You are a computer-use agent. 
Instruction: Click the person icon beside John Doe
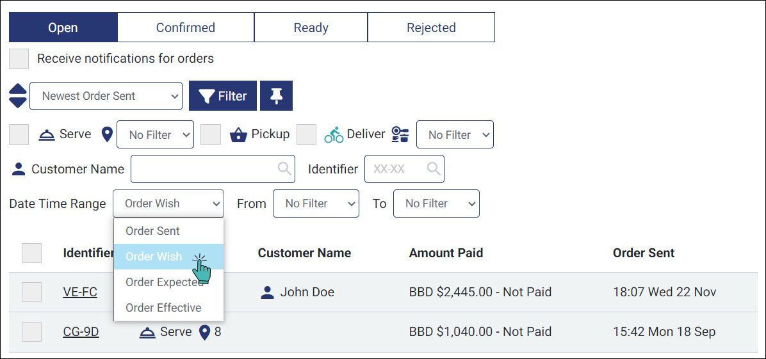(x=267, y=292)
